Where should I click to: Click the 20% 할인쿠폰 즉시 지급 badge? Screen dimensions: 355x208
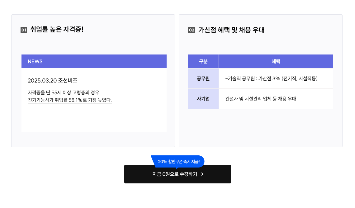point(177,161)
